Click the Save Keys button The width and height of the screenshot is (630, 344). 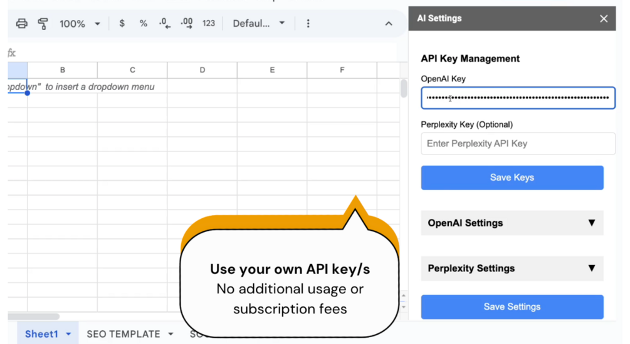tap(512, 178)
